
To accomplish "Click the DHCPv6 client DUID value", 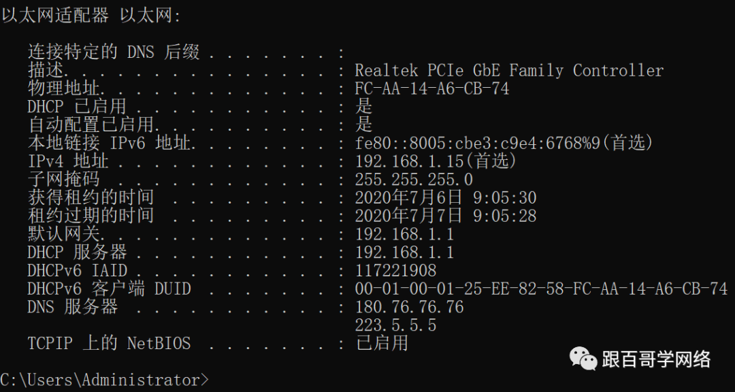I will tap(542, 289).
